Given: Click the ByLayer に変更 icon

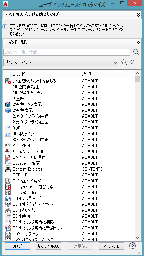Looking at the screenshot, I should click(x=8, y=163).
